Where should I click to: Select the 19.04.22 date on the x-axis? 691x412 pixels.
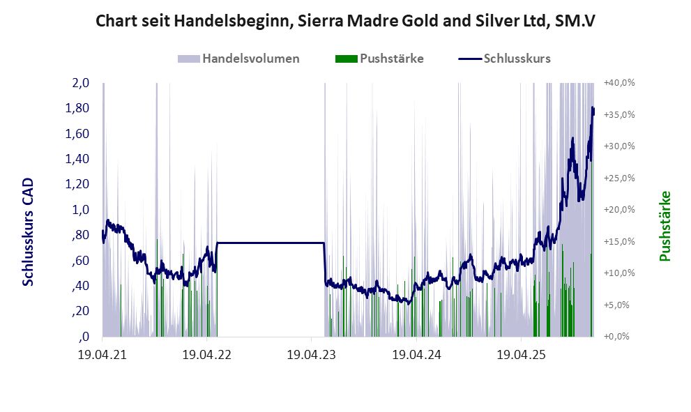coord(206,354)
